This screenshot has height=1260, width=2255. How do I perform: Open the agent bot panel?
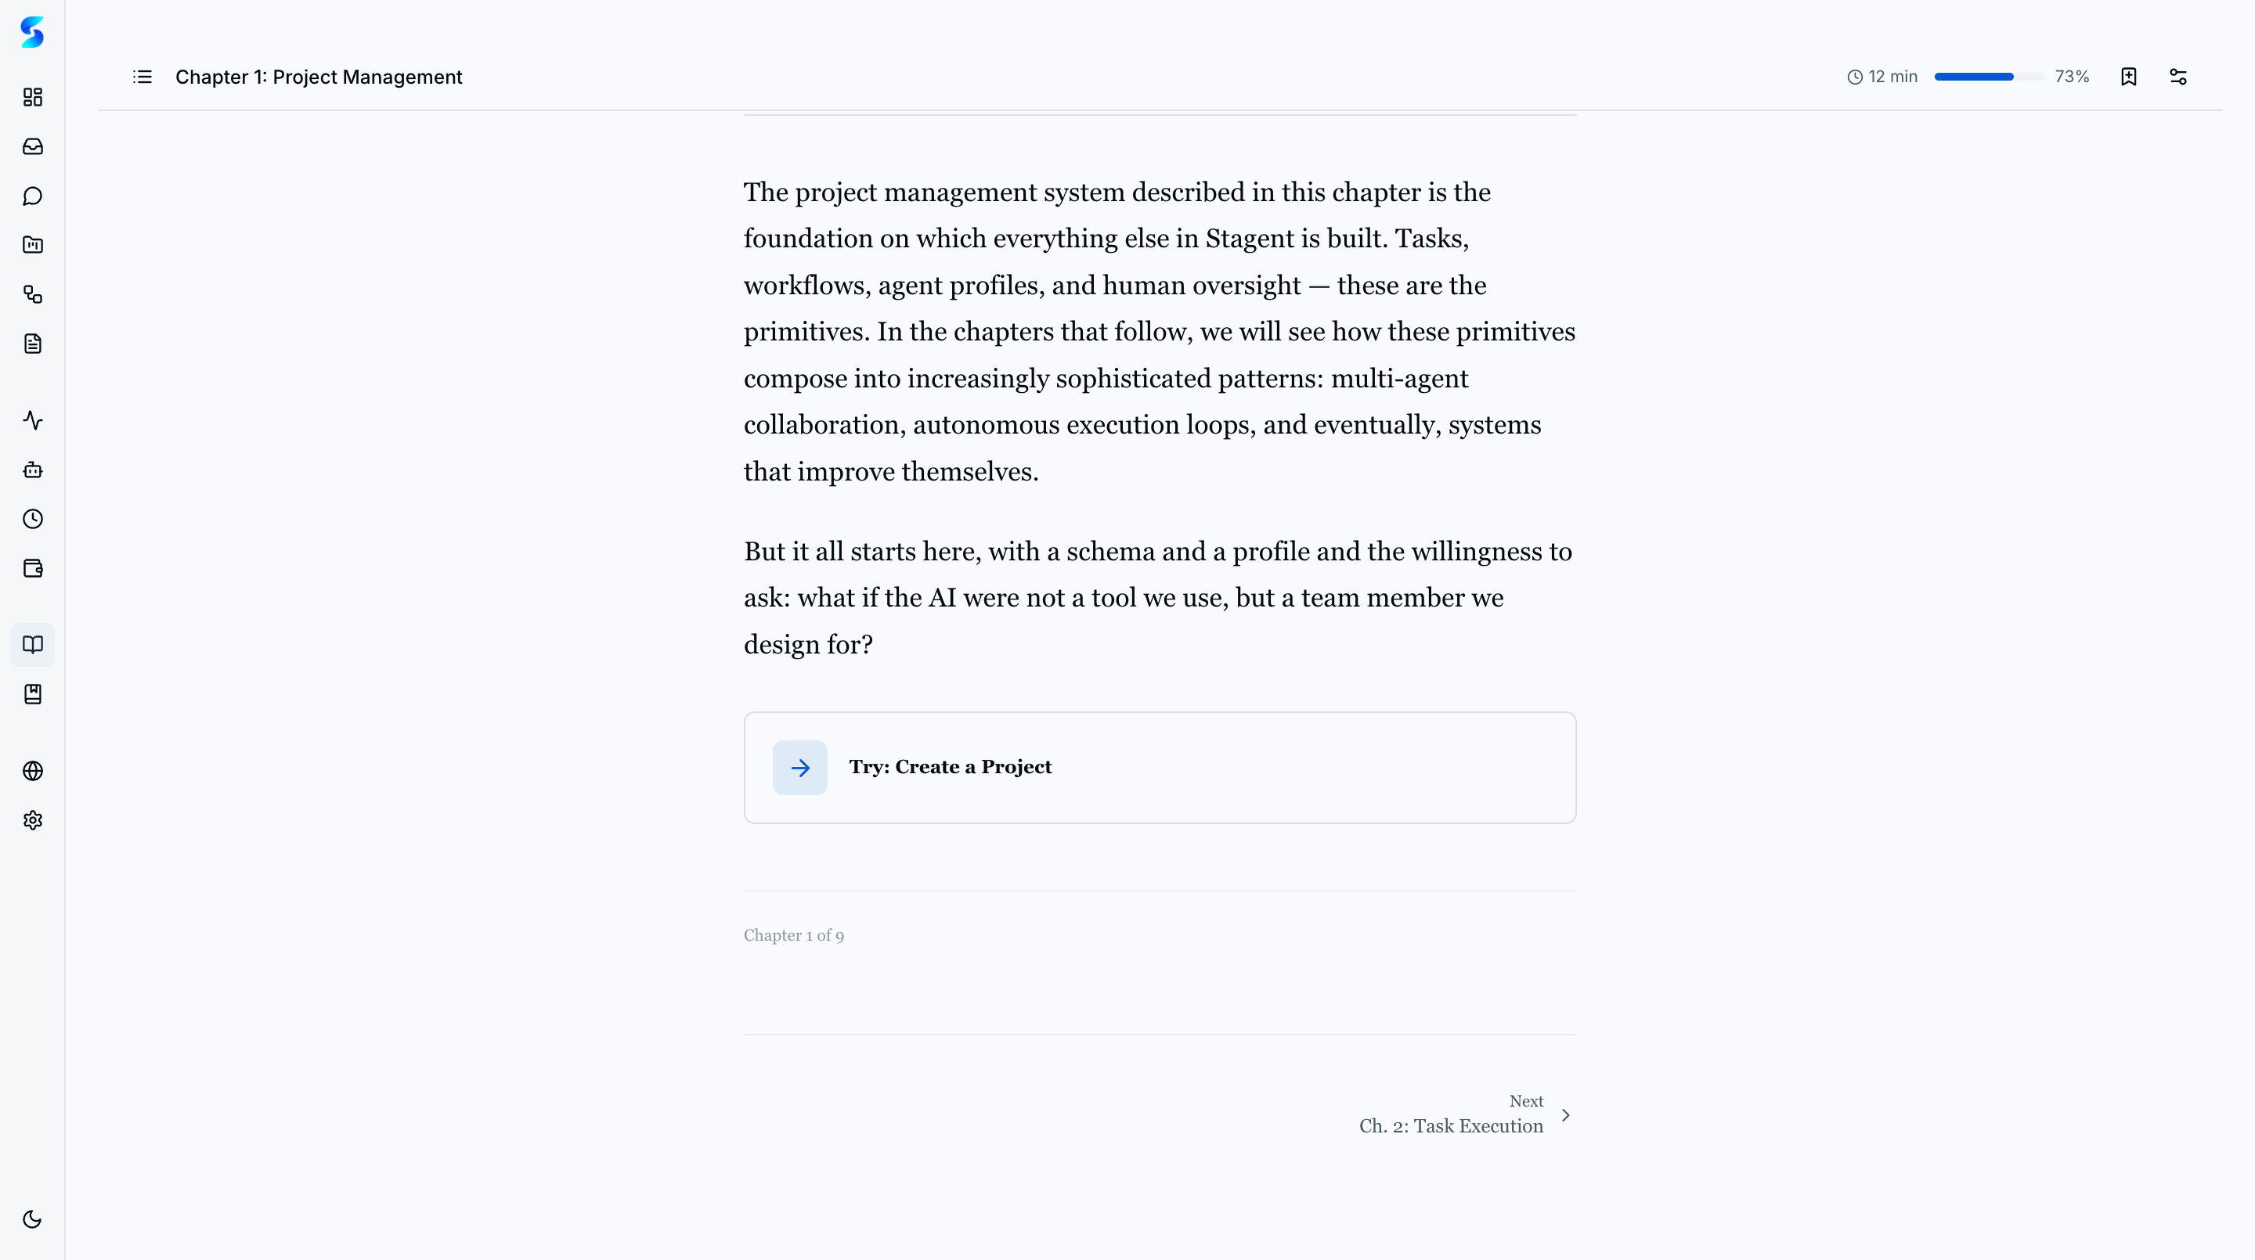point(32,470)
